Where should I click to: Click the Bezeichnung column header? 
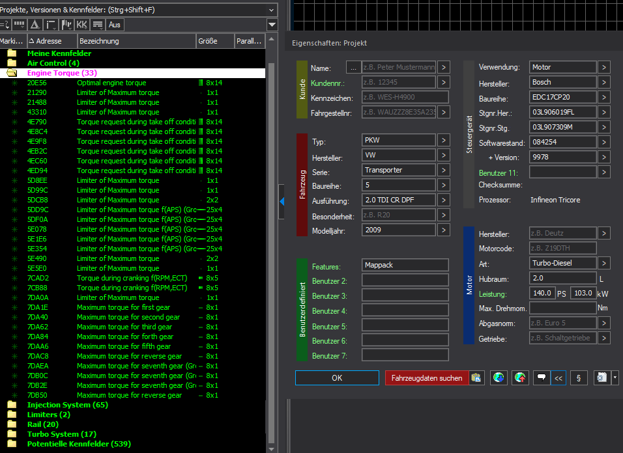coord(136,41)
